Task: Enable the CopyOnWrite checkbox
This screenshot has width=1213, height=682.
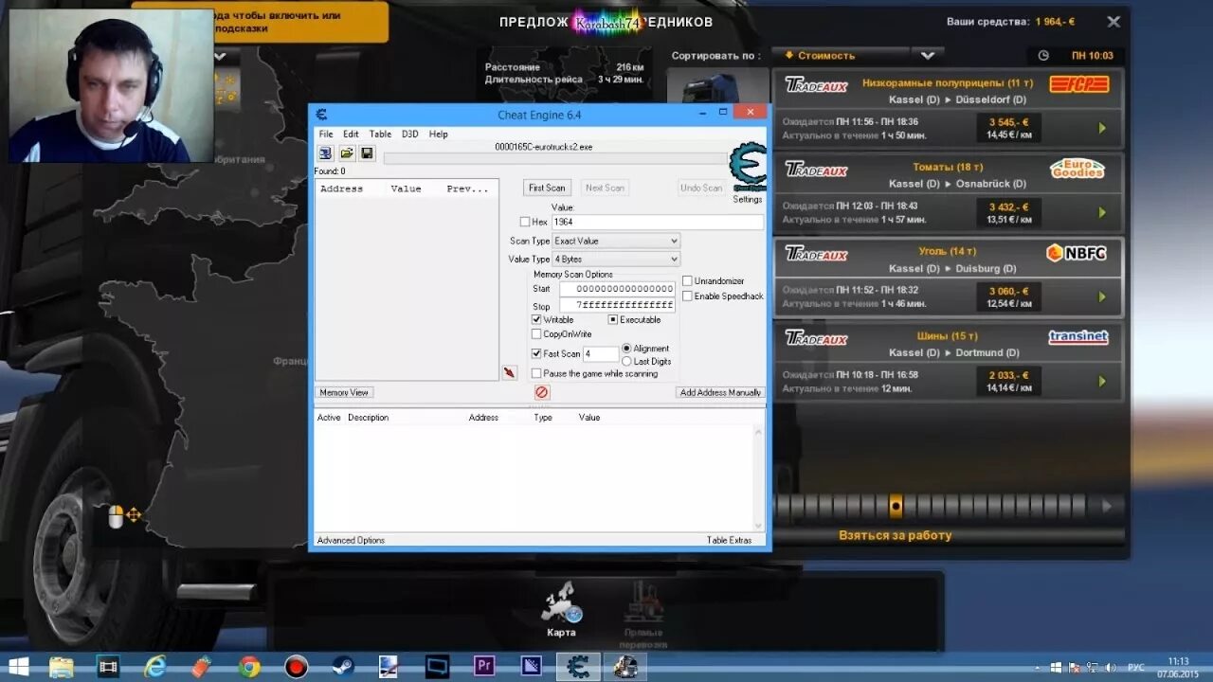Action: [536, 333]
